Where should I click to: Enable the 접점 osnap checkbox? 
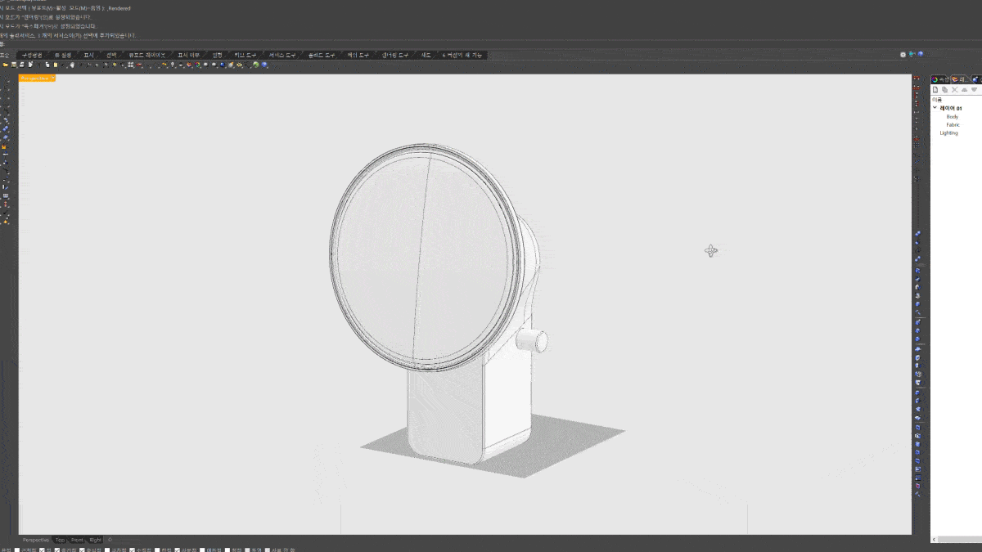click(x=157, y=550)
